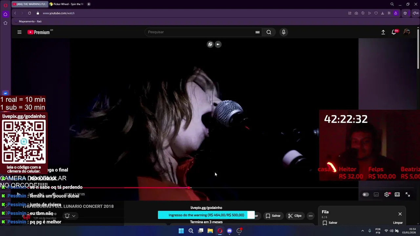This screenshot has height=236, width=420.
Task: Click the video title THE WARNING FULL LUNARIO CONCERT
Action: pyautogui.click(x=68, y=206)
